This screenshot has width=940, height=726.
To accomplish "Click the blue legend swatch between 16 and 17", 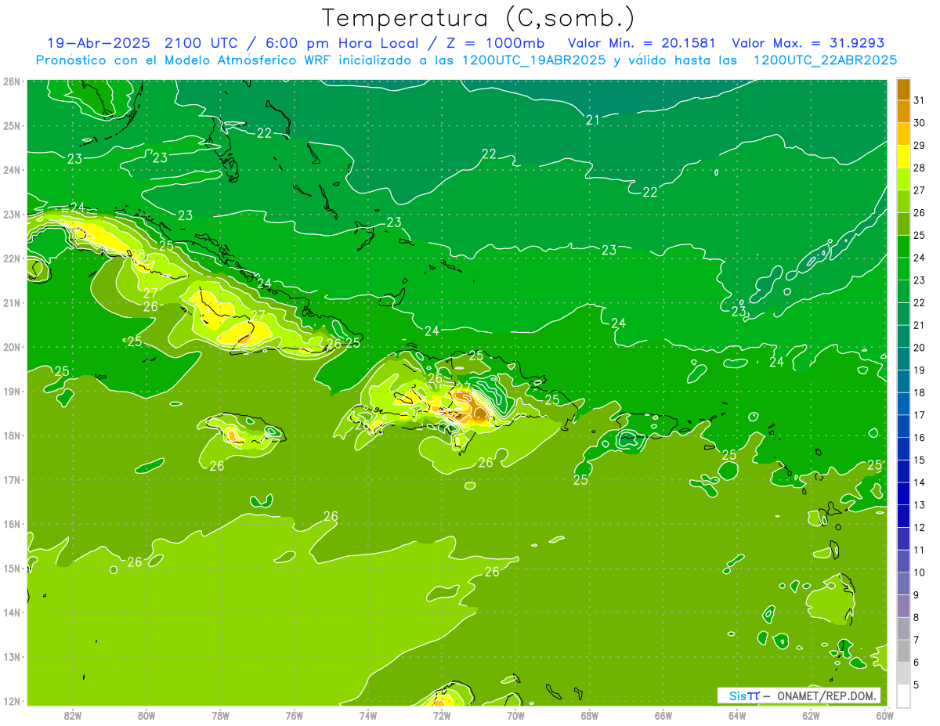I will coord(903,426).
